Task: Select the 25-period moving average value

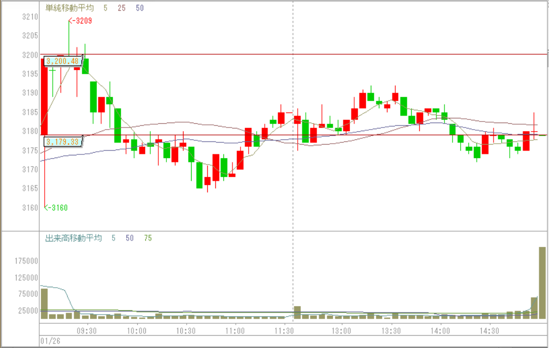Action: coord(122,8)
